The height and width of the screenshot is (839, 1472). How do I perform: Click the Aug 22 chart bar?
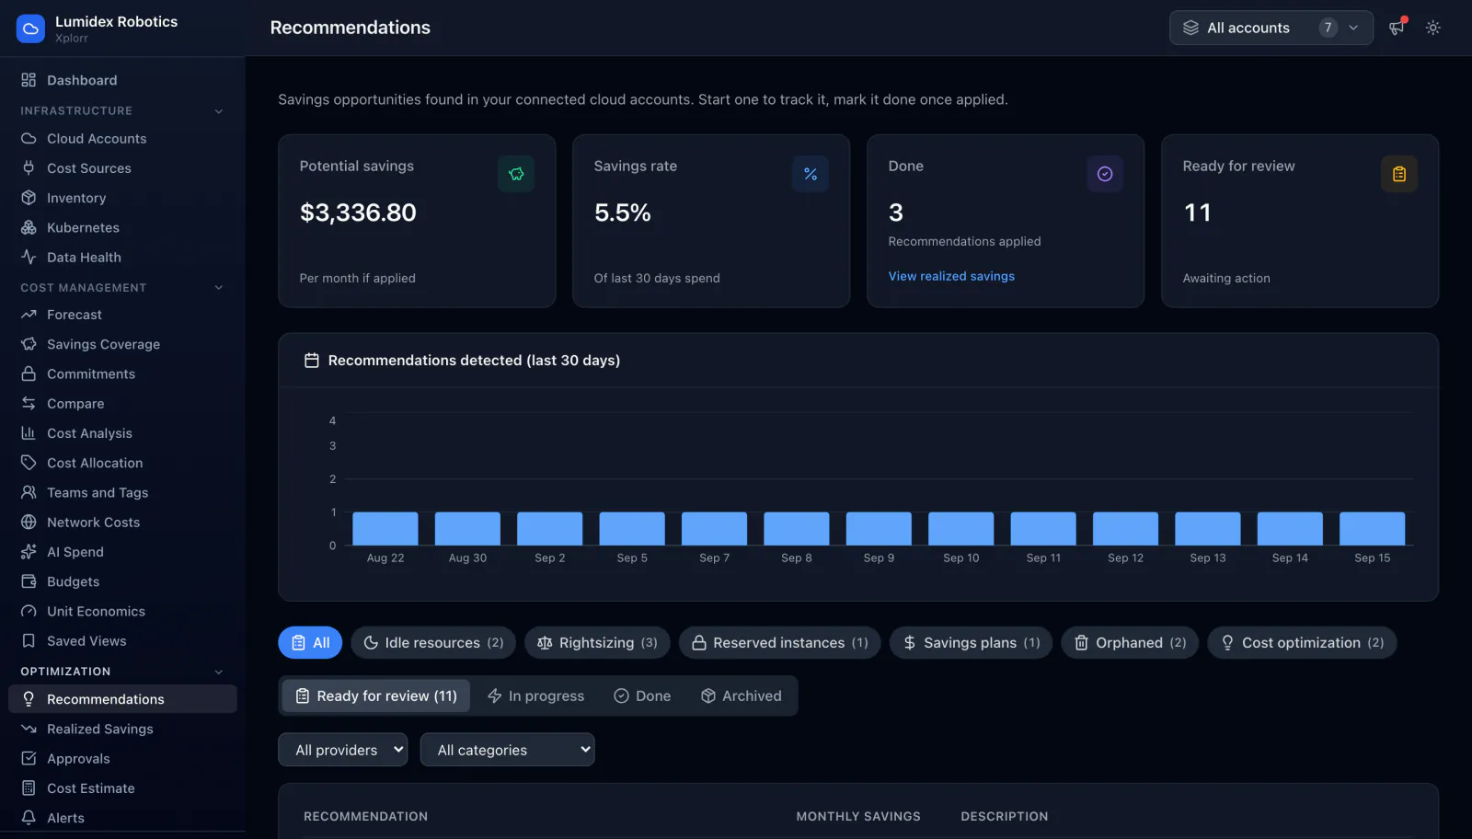[385, 529]
